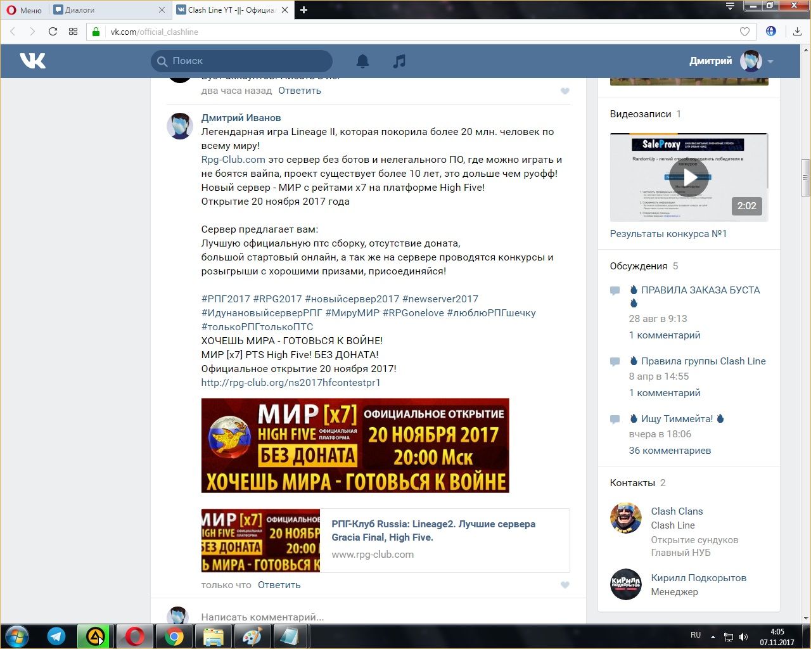This screenshot has width=811, height=649.
Task: Click the VK logo in header
Action: point(32,61)
